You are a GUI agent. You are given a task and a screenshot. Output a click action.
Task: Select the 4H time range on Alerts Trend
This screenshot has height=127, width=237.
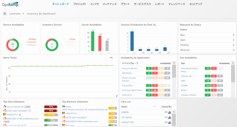[x=111, y=58]
